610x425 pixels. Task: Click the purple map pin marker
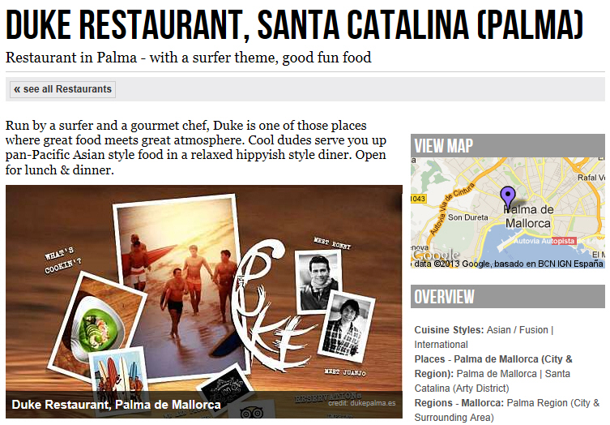[x=508, y=198]
